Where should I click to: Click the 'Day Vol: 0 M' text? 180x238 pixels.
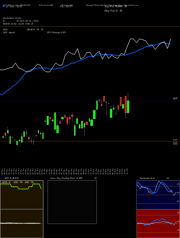pyautogui.click(x=113, y=11)
